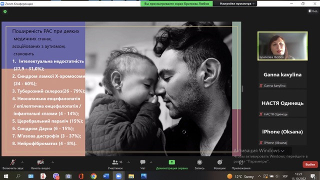Viewport: 320px width, 180px height.
Task: Click the green Share Screen icon
Action: click(172, 162)
